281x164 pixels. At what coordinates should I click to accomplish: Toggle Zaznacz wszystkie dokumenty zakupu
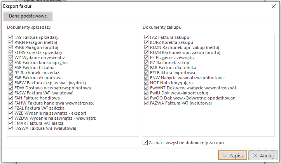click(146, 143)
